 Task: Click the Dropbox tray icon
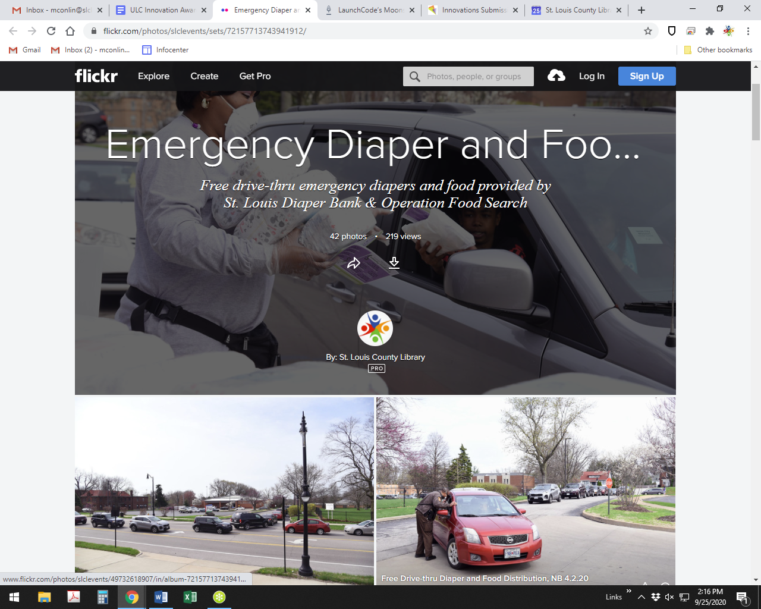pos(656,597)
